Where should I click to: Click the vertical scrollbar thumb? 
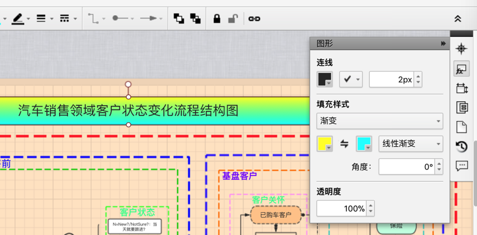pyautogui.click(x=475, y=173)
